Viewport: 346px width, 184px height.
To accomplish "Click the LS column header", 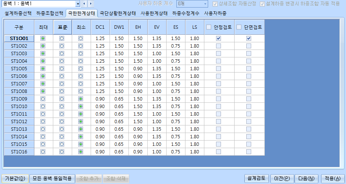I will coord(195,27).
